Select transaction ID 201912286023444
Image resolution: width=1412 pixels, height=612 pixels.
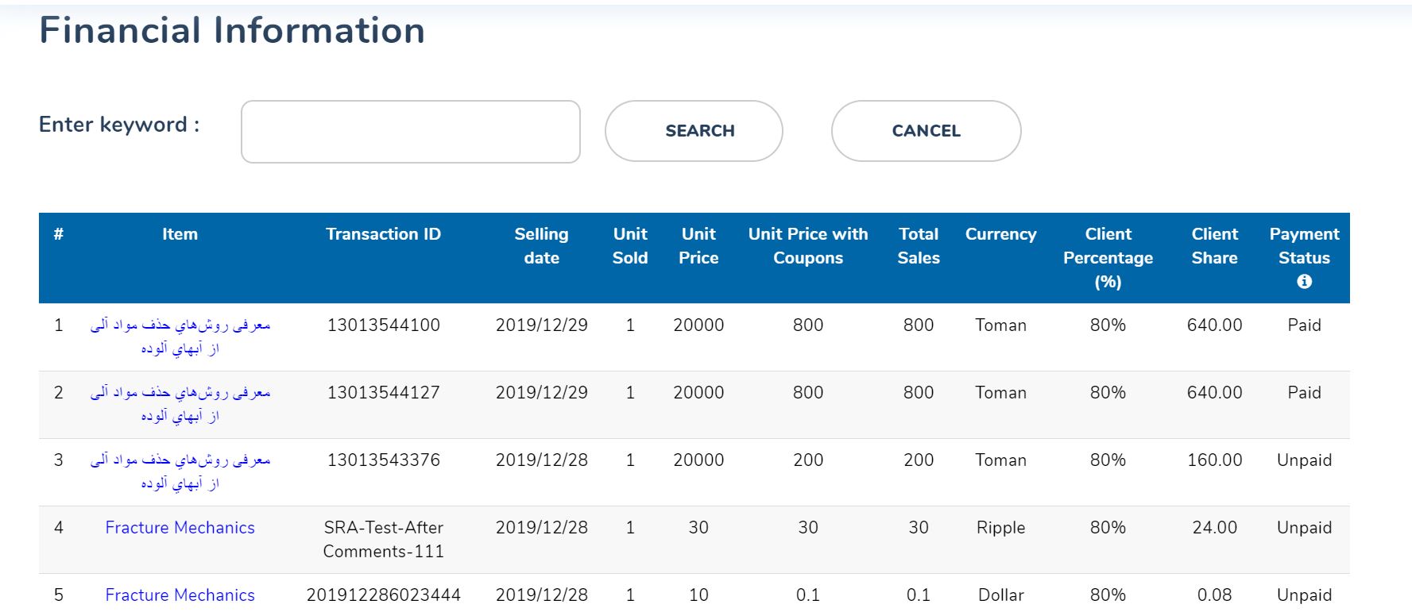384,595
